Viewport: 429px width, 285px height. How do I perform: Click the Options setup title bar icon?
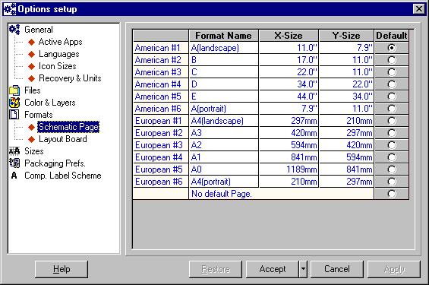(x=10, y=9)
